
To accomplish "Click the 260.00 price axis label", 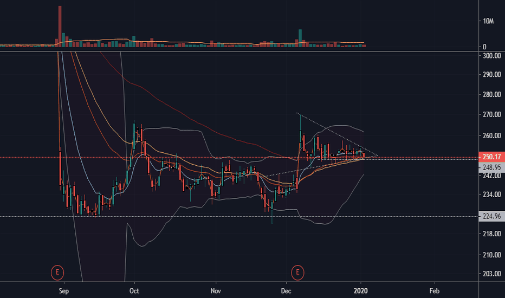I will 492,135.
